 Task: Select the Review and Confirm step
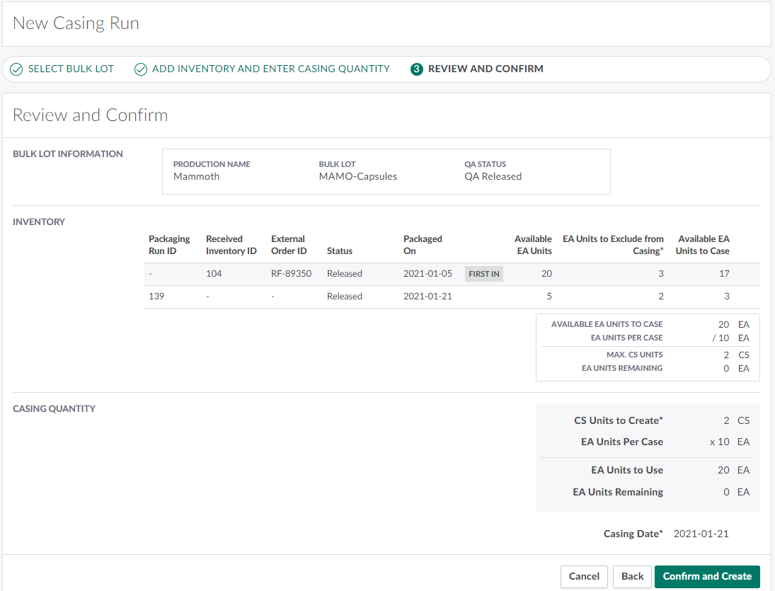pos(486,69)
